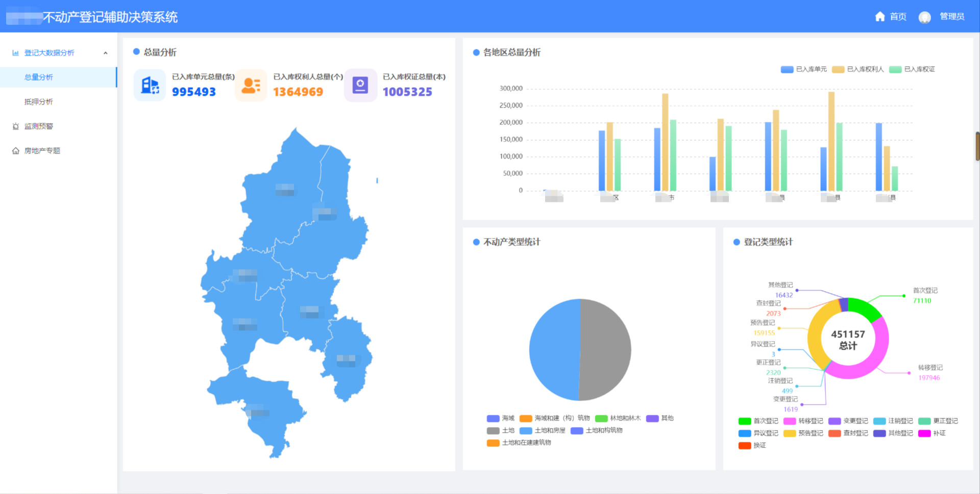
Task: Collapse the 登记大数据分析 menu arrow
Action: click(106, 53)
